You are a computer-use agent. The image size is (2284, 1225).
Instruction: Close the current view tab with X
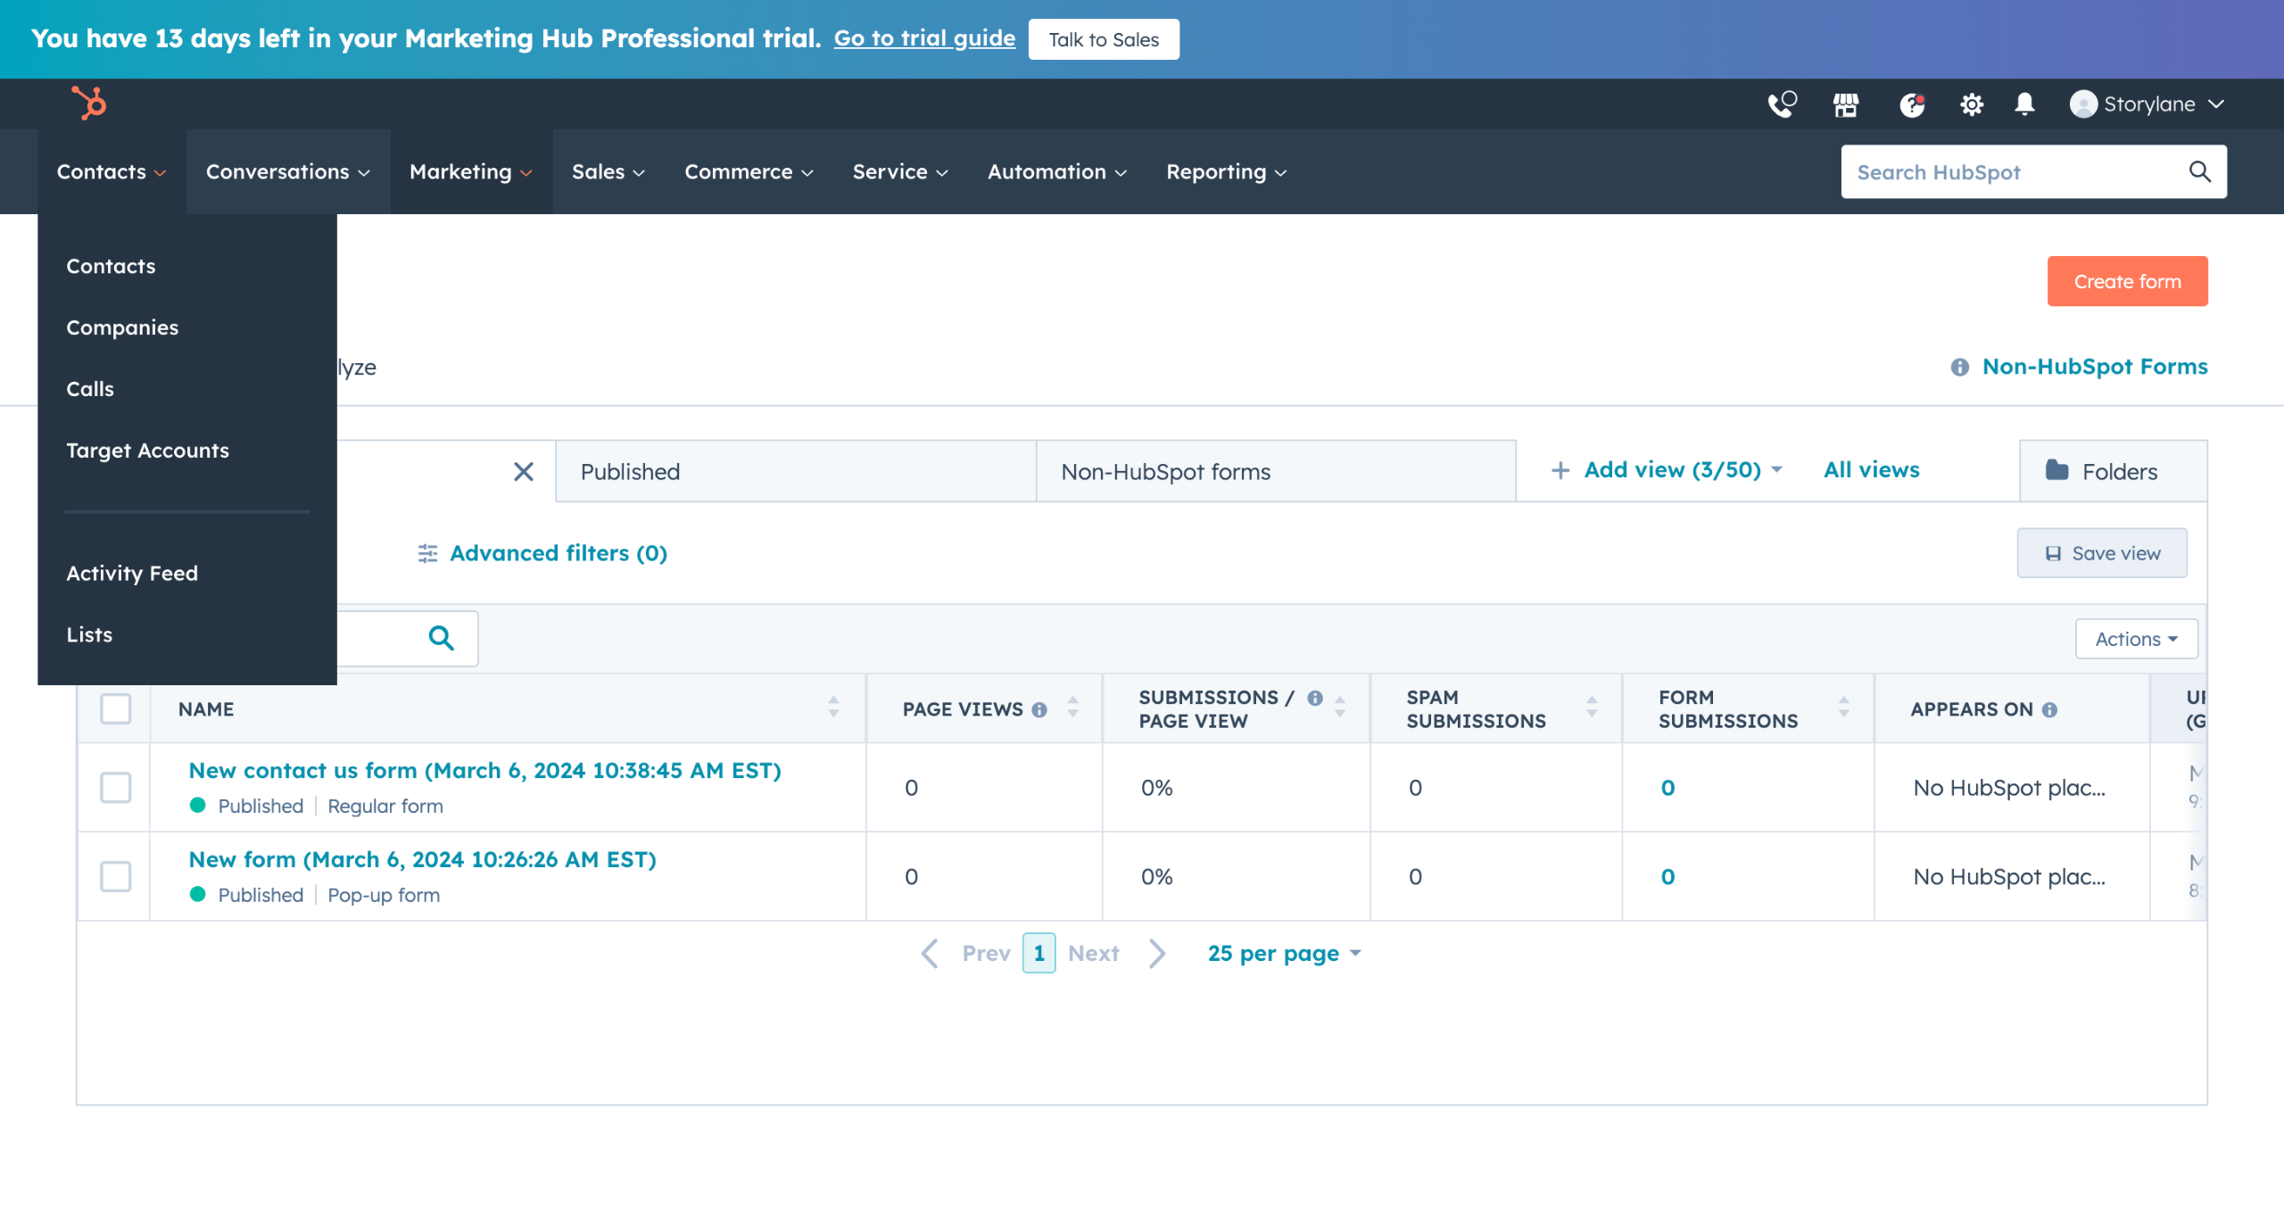[x=524, y=471]
